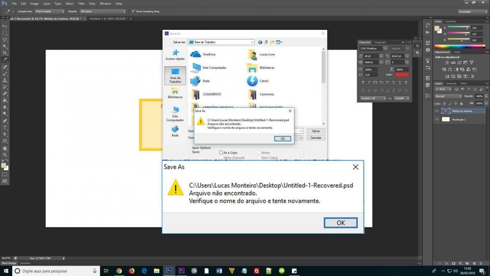Select the Hand tool
Viewport: 490px width, 276px height.
click(5, 148)
